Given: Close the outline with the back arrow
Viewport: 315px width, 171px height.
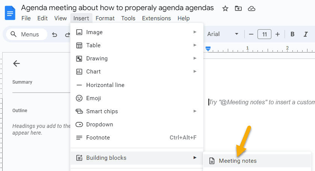Looking at the screenshot, I should pyautogui.click(x=17, y=63).
